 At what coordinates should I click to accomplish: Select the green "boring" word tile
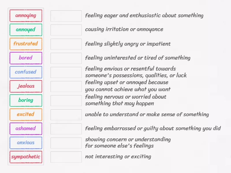26,100
